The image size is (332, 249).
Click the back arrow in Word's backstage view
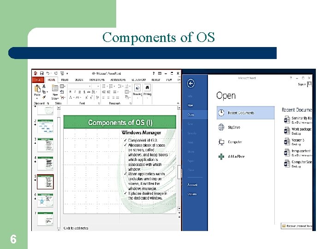coord(191,83)
